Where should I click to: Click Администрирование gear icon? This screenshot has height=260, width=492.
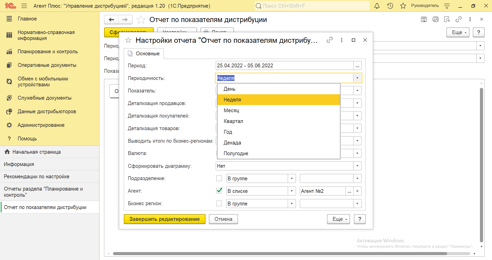point(9,125)
